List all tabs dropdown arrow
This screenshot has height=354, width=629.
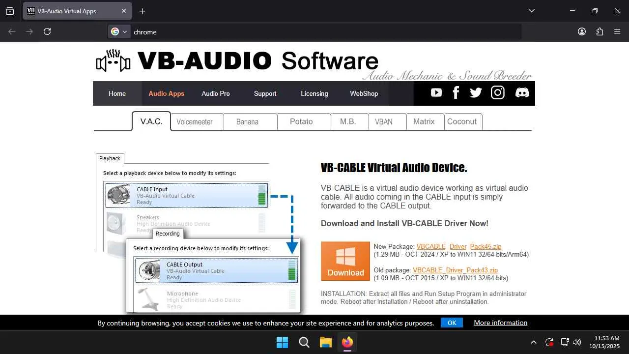[531, 11]
